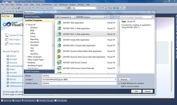The height and width of the screenshot is (105, 177).
Task: Toggle Close page after project load checkbox
Action: (4, 92)
